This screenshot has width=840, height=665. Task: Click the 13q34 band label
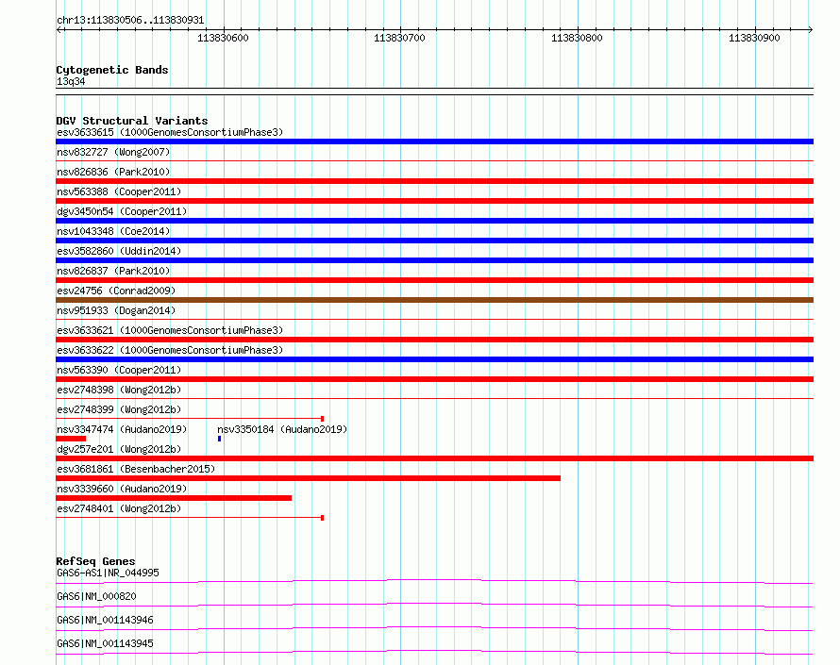(71, 81)
